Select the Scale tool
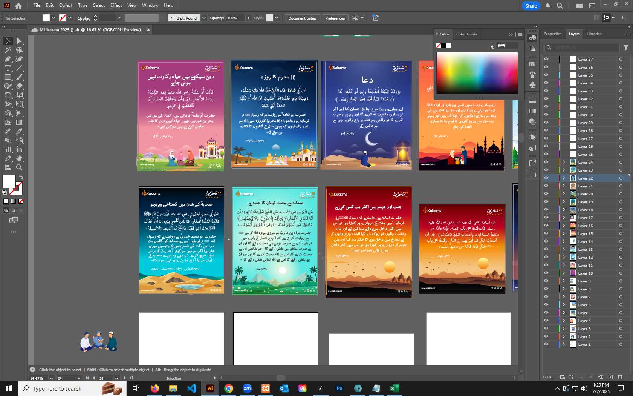The image size is (633, 396). point(19,95)
